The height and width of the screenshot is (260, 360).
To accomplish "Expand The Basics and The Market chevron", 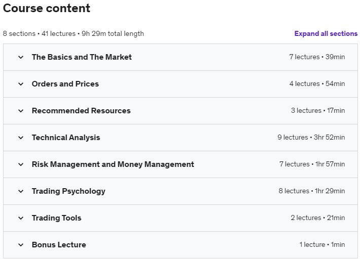I will (21, 57).
